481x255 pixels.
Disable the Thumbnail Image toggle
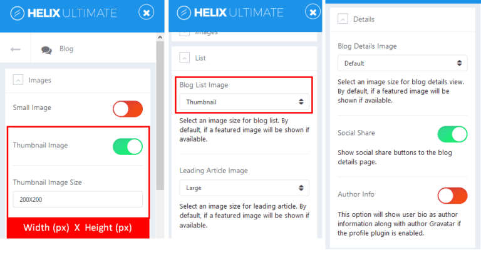[x=128, y=147]
